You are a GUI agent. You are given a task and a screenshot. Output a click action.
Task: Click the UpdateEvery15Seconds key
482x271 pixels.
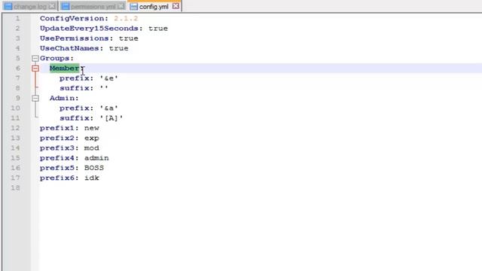[x=90, y=29]
